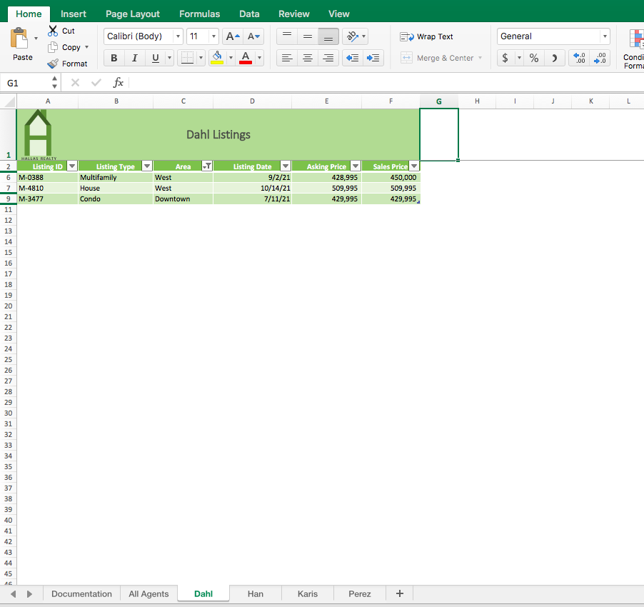Open the Karis sheet tab

point(307,593)
